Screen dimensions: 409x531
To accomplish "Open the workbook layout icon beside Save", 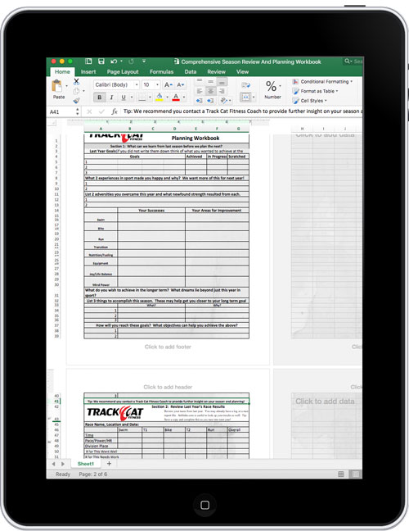I will (x=88, y=61).
